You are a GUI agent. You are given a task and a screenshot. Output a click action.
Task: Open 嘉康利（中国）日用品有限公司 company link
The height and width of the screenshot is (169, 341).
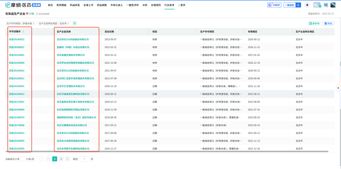(x=73, y=47)
